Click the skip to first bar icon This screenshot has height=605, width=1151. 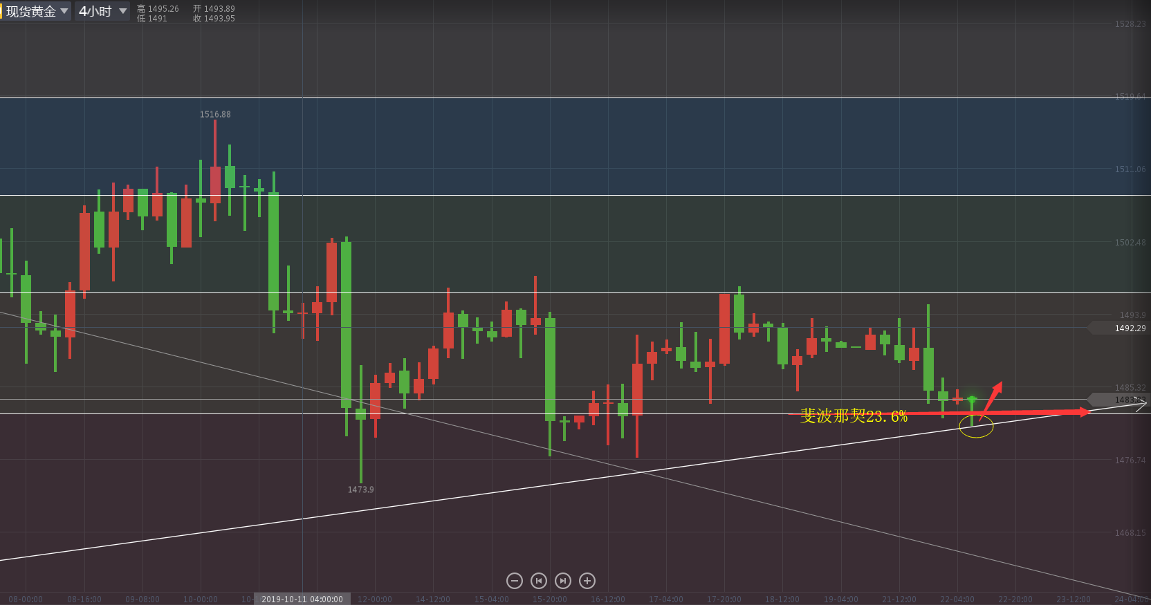click(539, 581)
